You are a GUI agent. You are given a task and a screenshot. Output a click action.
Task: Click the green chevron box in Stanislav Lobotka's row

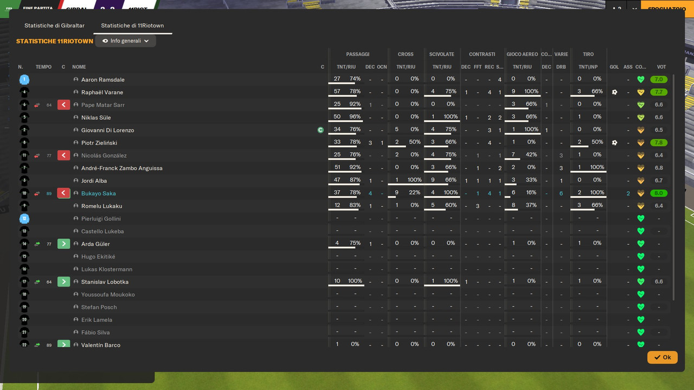[x=64, y=282]
